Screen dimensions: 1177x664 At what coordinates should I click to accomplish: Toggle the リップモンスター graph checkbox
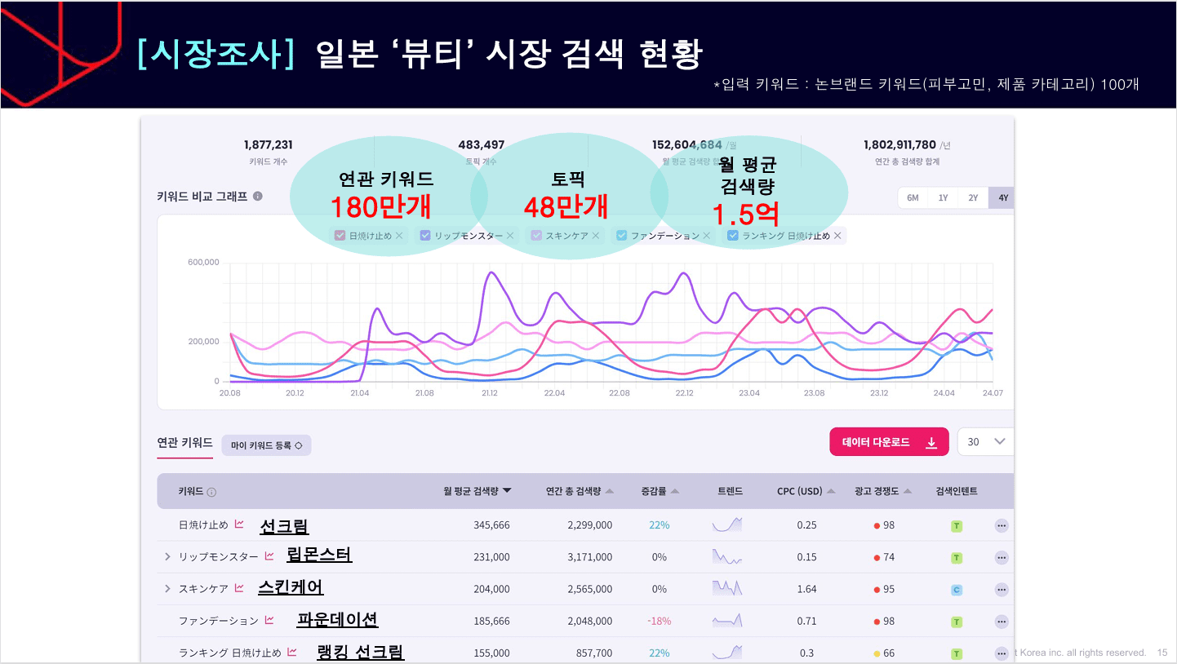425,236
